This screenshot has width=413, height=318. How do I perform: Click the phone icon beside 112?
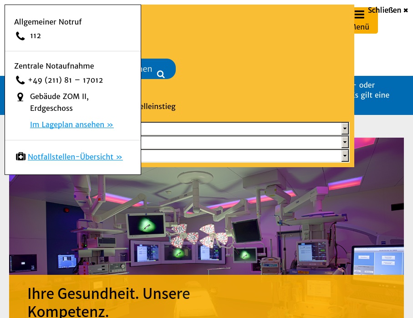coord(20,36)
